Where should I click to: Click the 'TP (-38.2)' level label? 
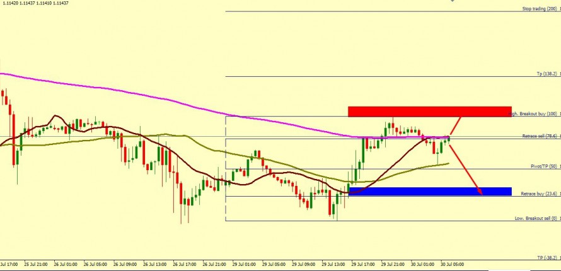pyautogui.click(x=547, y=258)
